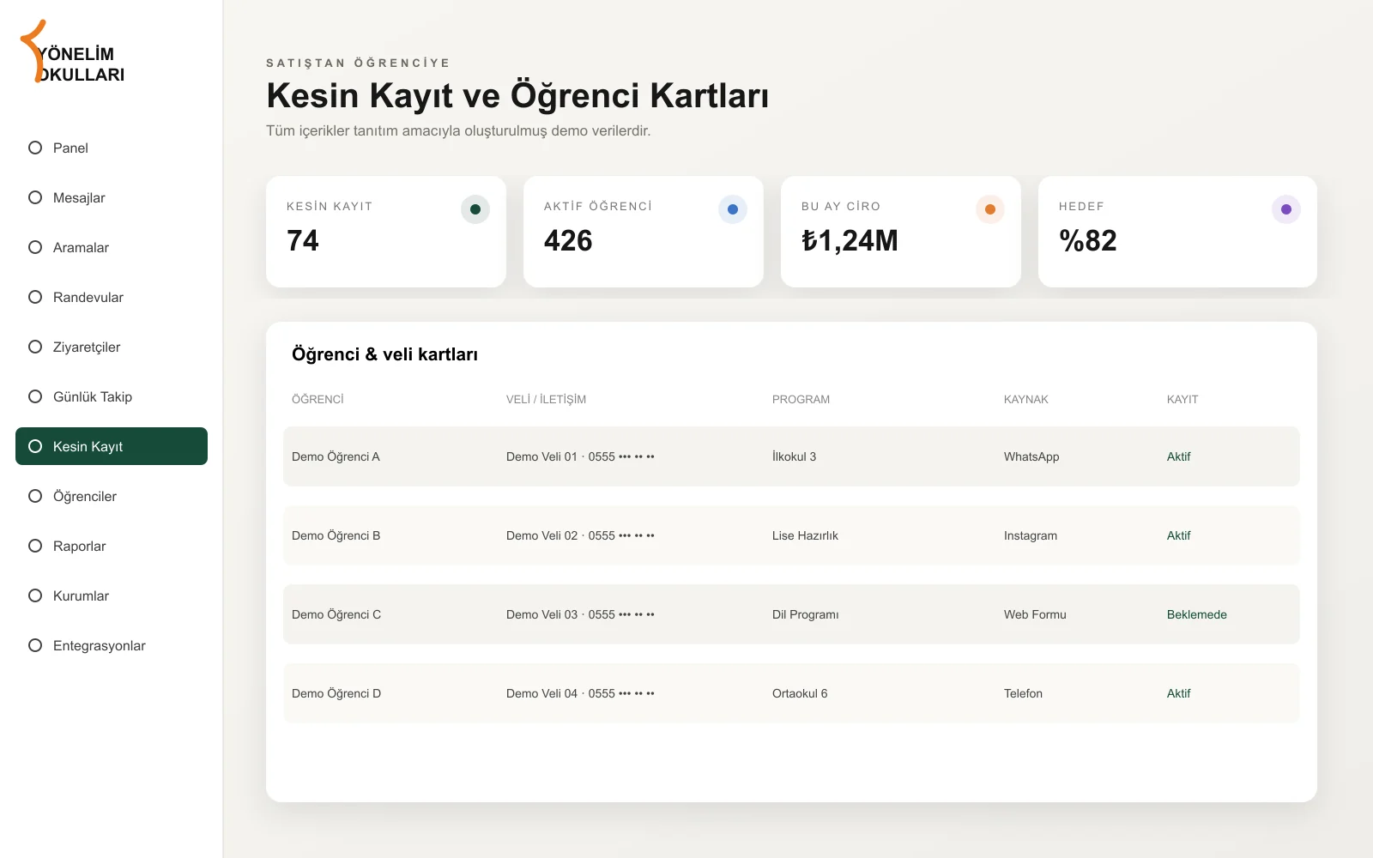Click the KAYIT column header
The width and height of the screenshot is (1373, 858).
(x=1182, y=399)
